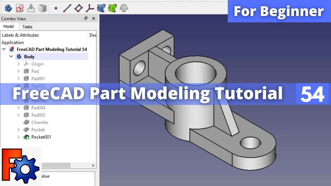Select the FreeCAD Part Modeling Tutorial 54 document label
Image resolution: width=331 pixels, height=186 pixels.
(52, 49)
